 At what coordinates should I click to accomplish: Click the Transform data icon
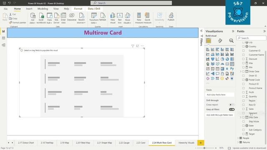pyautogui.click(x=94, y=18)
